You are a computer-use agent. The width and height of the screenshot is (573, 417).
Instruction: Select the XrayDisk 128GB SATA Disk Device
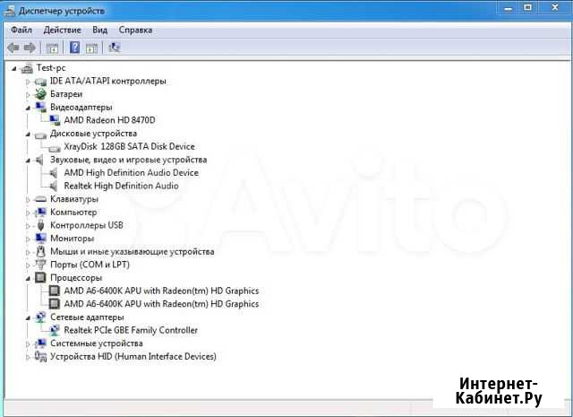click(129, 146)
